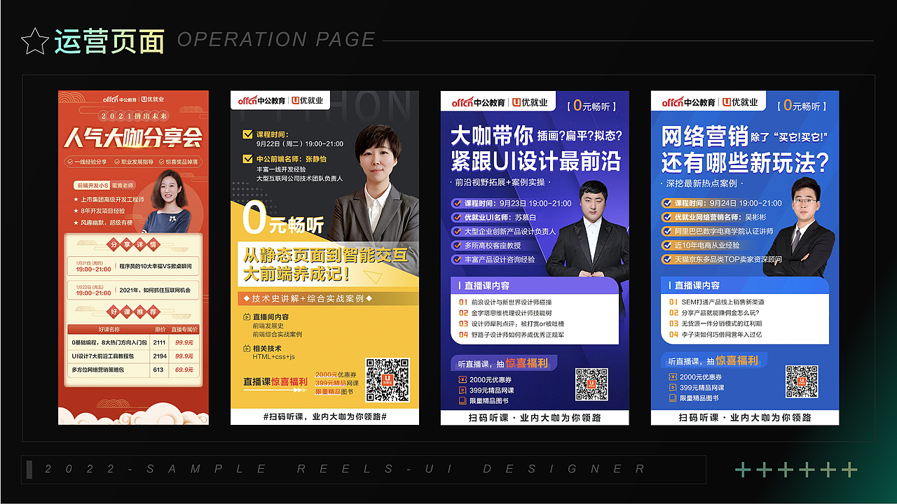Click the footer text 2022-SAMPLE REELS-UI DESIGNER
This screenshot has width=897, height=504.
tap(345, 469)
